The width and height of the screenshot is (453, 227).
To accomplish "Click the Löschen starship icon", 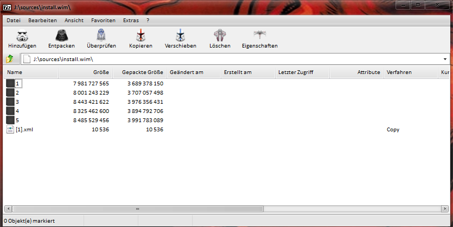I will [x=220, y=35].
